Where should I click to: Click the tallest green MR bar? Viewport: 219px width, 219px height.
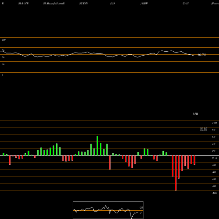(97, 146)
